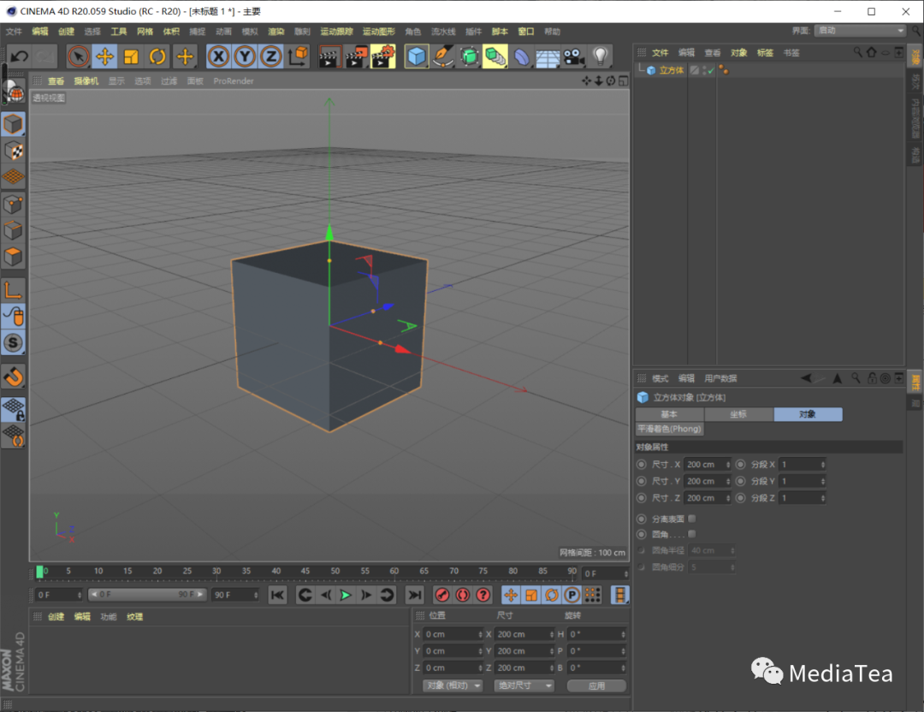Select the spline Pen tool icon
The width and height of the screenshot is (924, 712).
(441, 56)
